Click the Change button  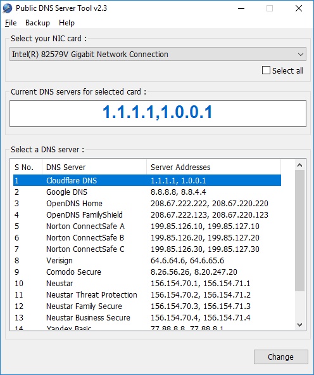coord(281,357)
